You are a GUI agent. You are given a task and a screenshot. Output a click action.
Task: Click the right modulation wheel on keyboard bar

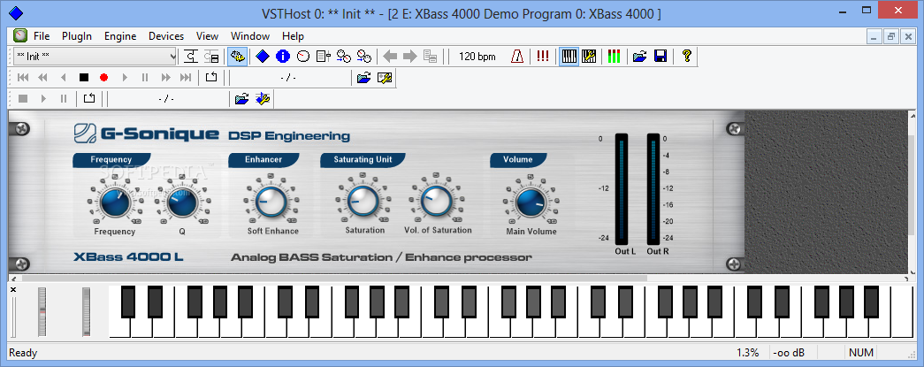click(x=86, y=311)
